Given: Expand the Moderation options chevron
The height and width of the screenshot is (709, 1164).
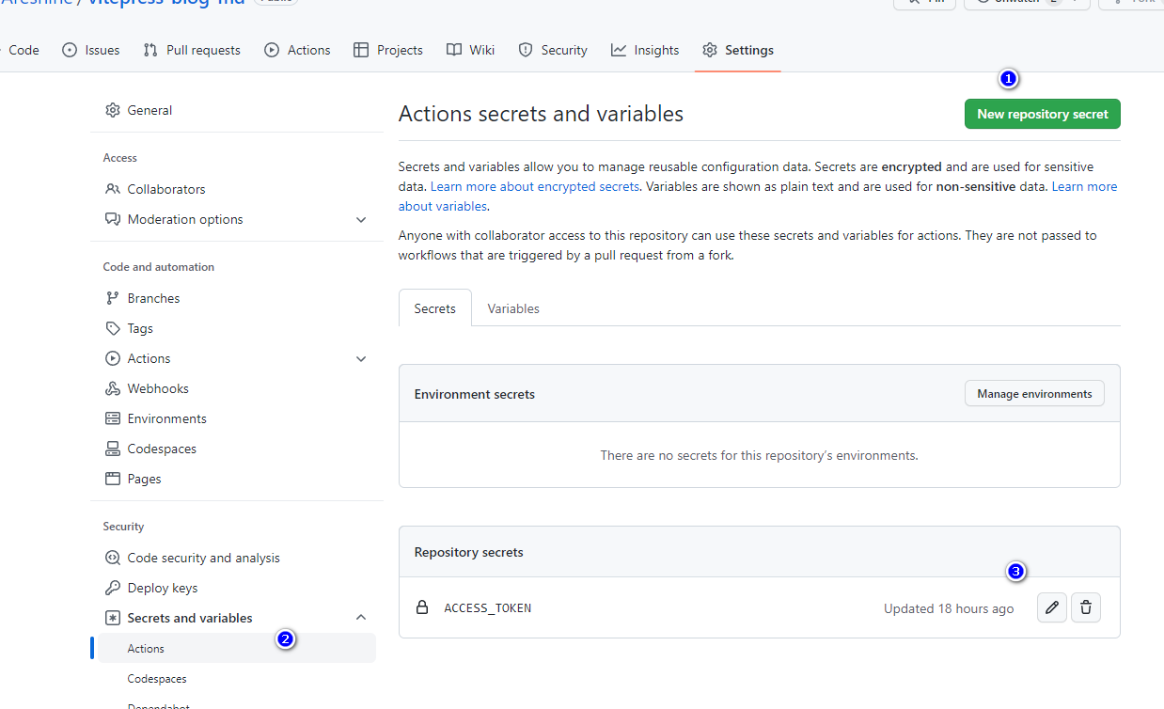Looking at the screenshot, I should tap(361, 219).
